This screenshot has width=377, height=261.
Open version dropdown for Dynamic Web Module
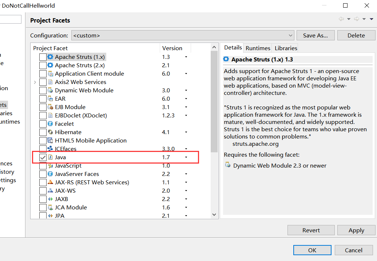[x=186, y=91]
